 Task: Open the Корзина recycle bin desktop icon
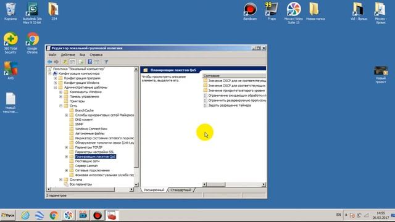point(10,12)
